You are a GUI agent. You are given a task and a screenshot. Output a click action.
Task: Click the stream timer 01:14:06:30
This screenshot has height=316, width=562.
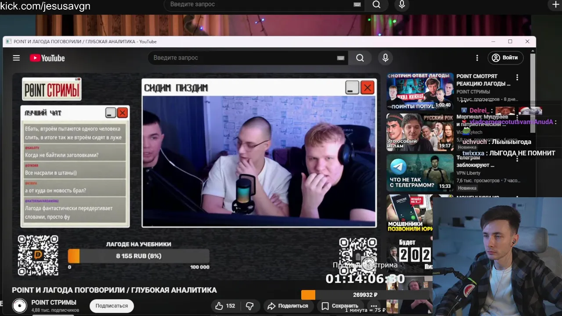tap(365, 279)
